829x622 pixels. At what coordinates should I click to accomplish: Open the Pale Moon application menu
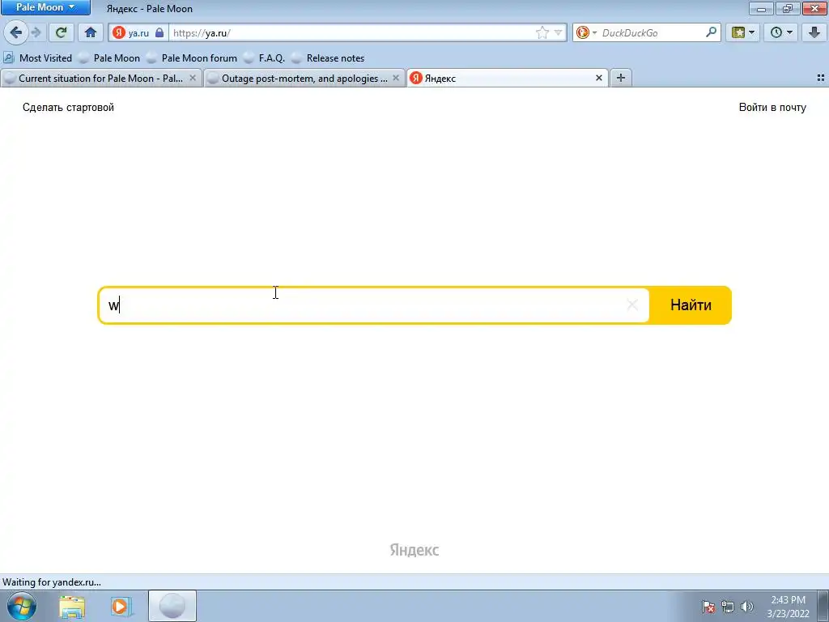tap(45, 7)
